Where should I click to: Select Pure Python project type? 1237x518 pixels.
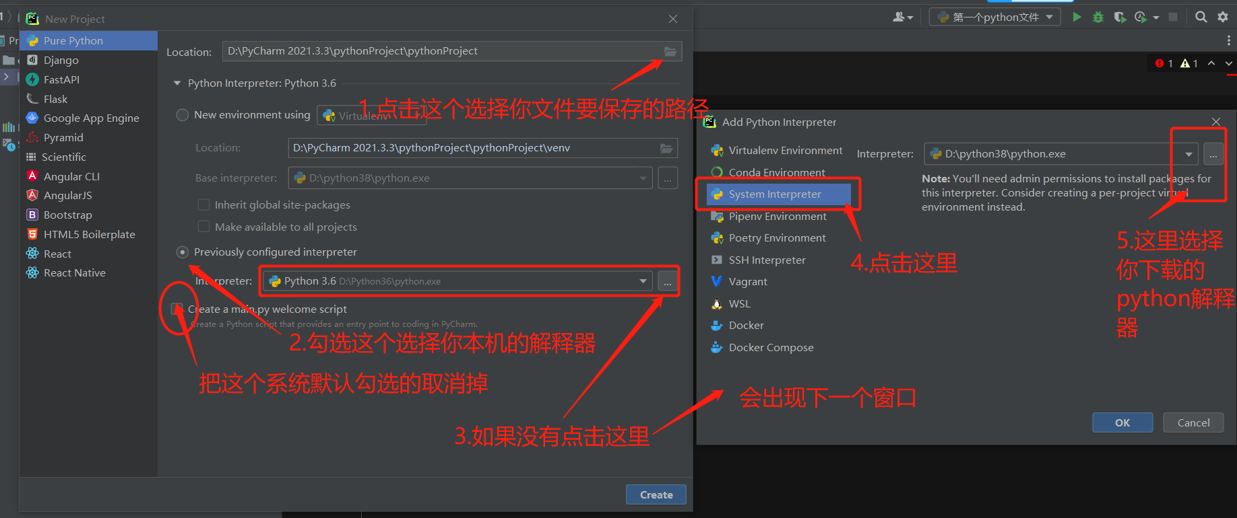click(88, 40)
